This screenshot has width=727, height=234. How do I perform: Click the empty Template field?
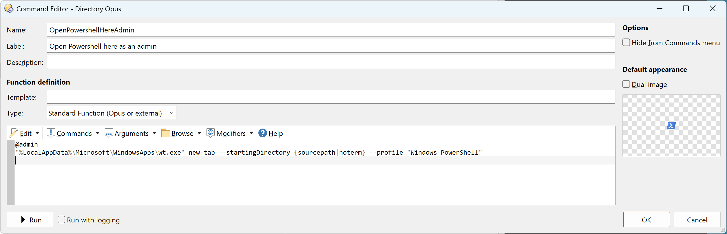[x=331, y=97]
